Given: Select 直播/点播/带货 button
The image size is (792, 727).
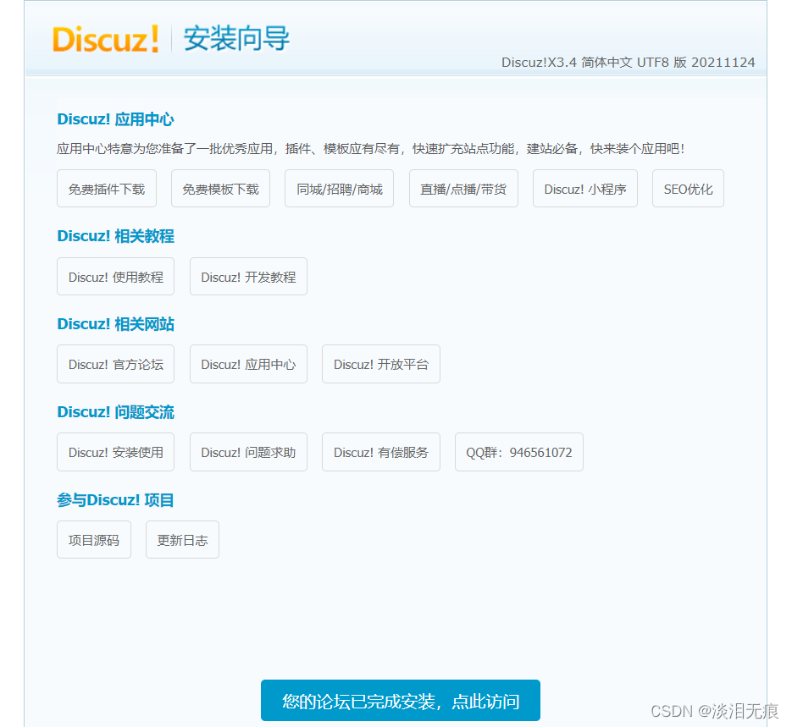Looking at the screenshot, I should coord(463,189).
